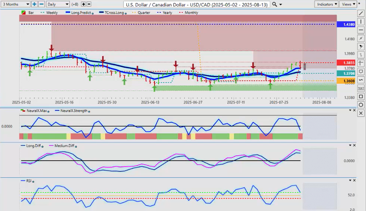Expand the NeuralX panel options arrow
Screen dimensions: 366x211
350,110
